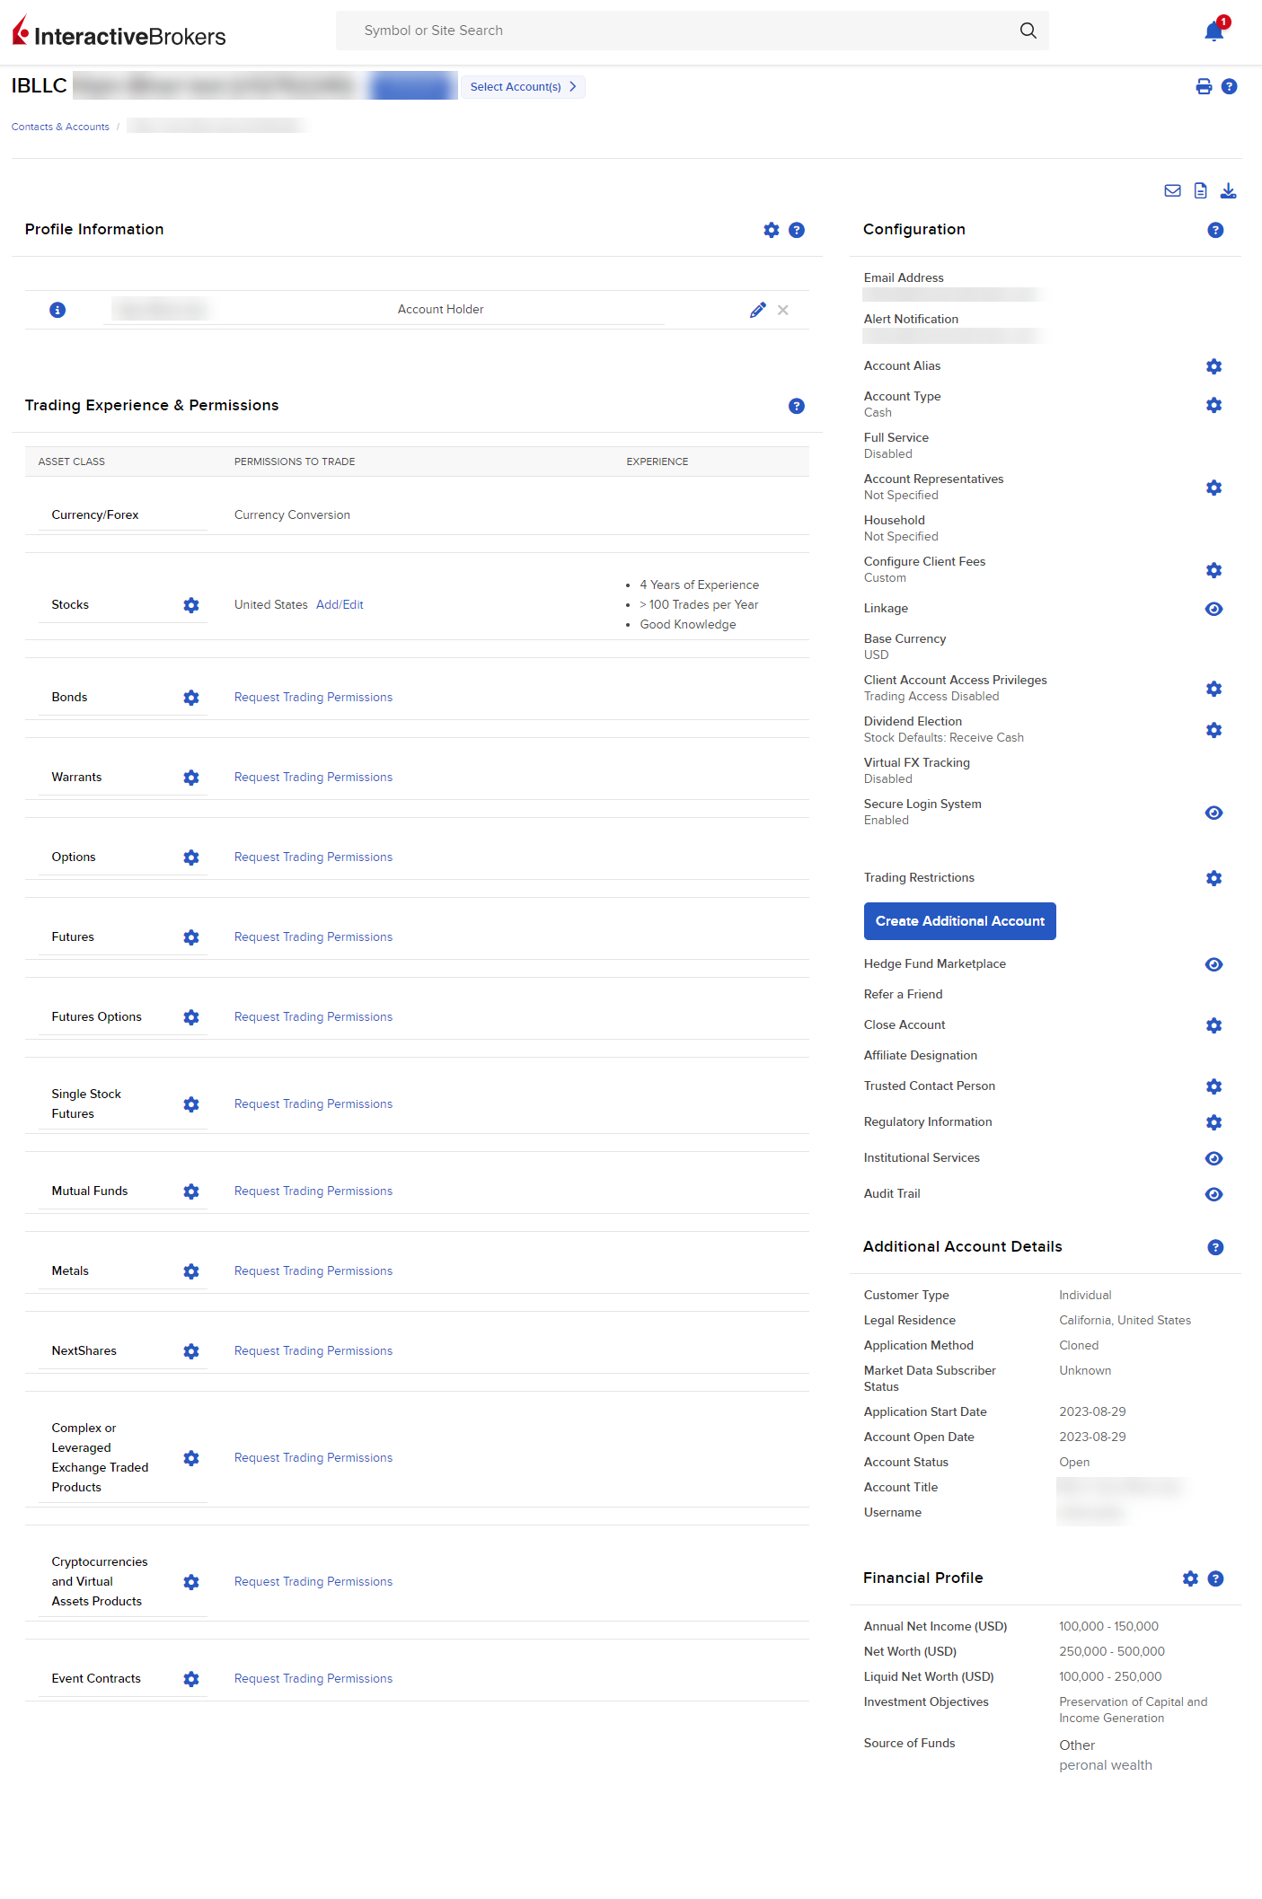1262x1899 pixels.
Task: Configure Account Representatives gear
Action: [x=1213, y=488]
